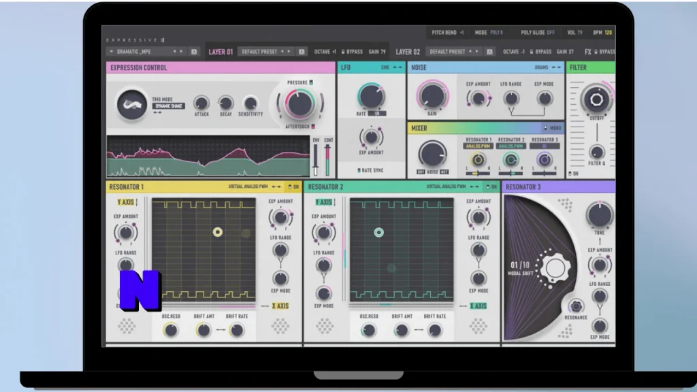Switch to Layer 02 tab
This screenshot has height=392, width=697.
point(408,52)
